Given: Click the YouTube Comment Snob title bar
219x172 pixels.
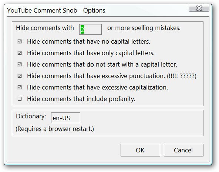Looking at the screenshot, I should point(98,10).
